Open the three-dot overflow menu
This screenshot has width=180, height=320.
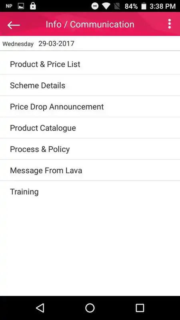point(169,24)
